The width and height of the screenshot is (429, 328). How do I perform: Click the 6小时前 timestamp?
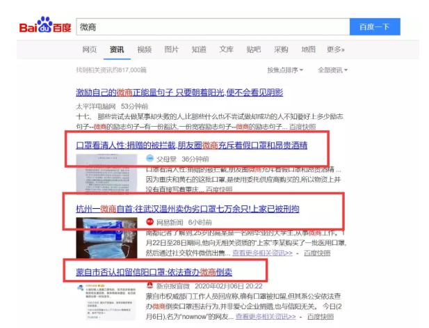(x=200, y=222)
